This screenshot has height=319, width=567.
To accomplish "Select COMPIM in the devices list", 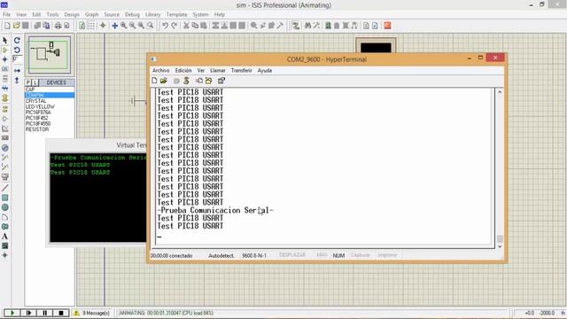I will (x=50, y=95).
